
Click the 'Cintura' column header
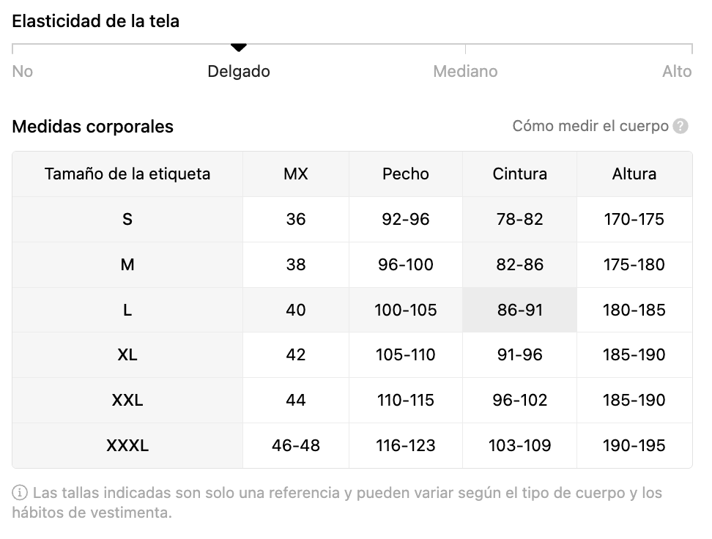click(x=520, y=174)
